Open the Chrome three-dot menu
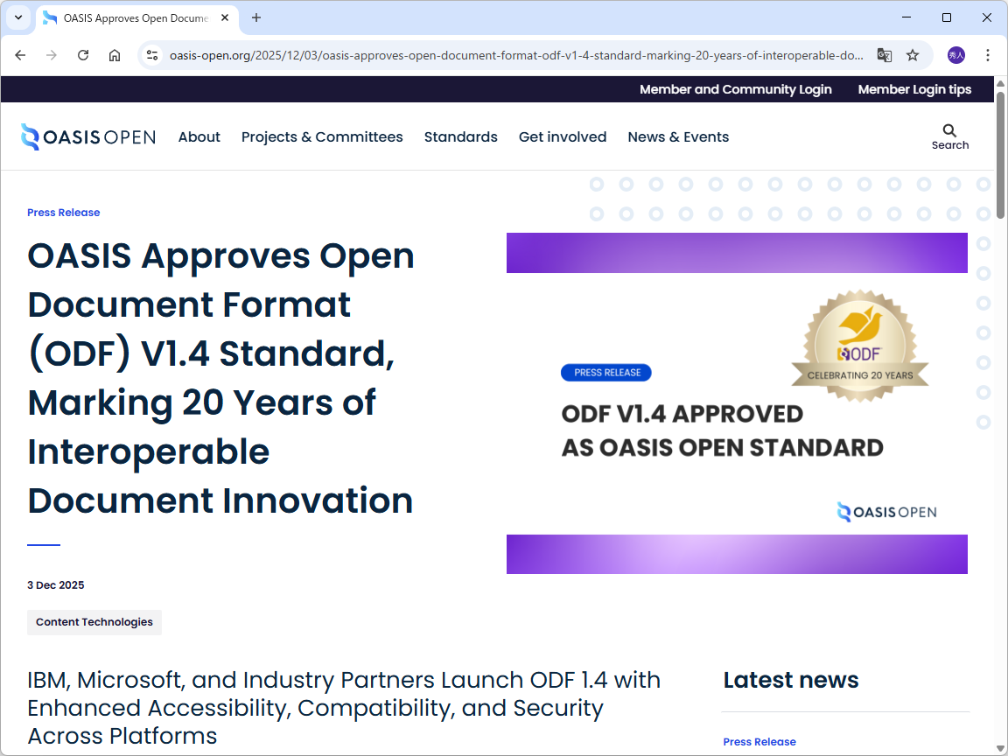The image size is (1008, 756). click(988, 54)
